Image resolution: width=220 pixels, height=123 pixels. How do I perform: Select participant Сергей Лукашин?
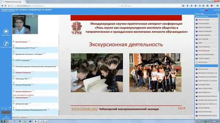tap(206, 58)
